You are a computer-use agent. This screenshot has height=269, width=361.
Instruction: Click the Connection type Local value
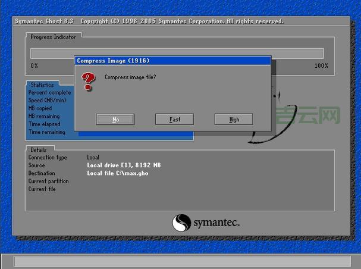click(93, 157)
